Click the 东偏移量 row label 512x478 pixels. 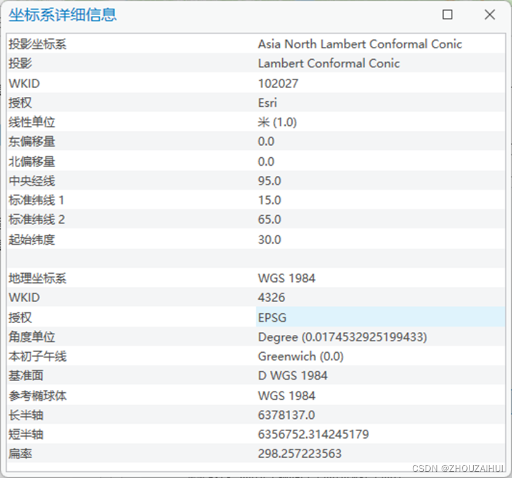point(32,142)
